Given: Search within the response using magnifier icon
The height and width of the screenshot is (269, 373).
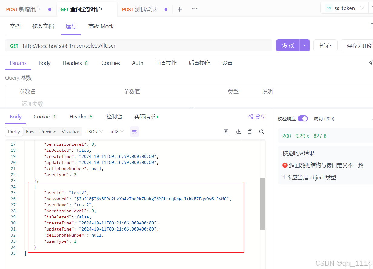Looking at the screenshot, I should [x=261, y=131].
